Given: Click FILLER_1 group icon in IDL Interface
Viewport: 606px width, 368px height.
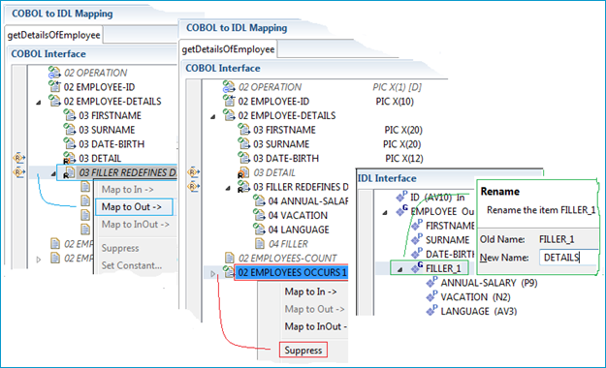Looking at the screenshot, I should coord(417,267).
